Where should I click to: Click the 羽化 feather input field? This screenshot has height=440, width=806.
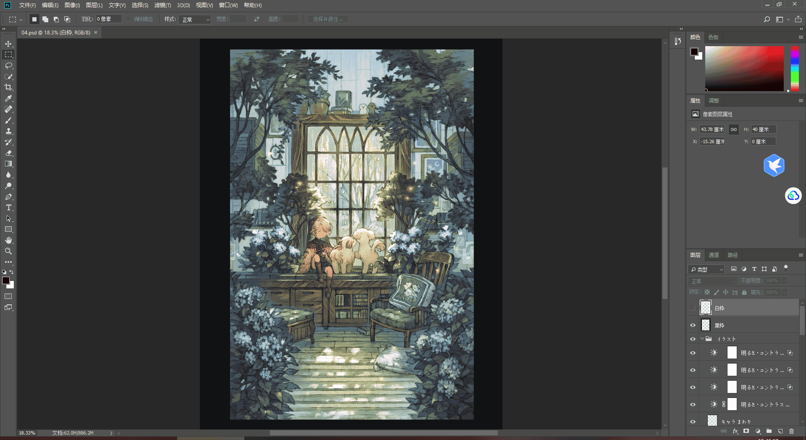(109, 19)
